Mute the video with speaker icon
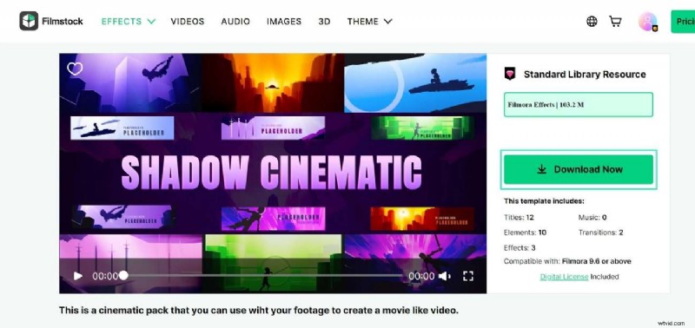Screen dimensions: 695x328 coord(444,276)
